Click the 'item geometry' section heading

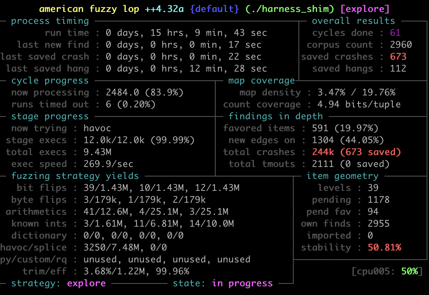pos(342,176)
